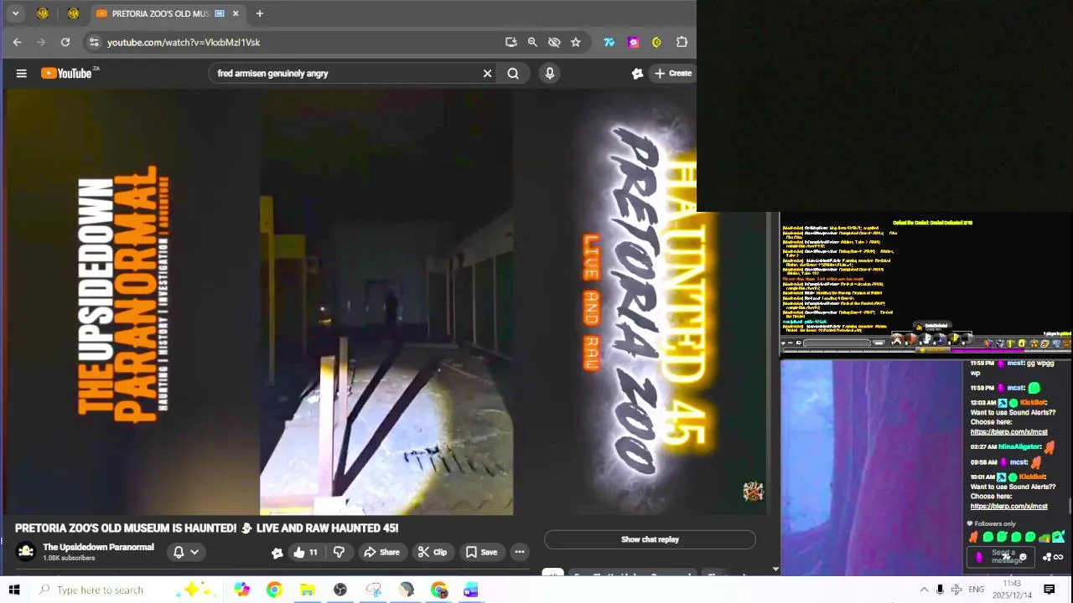Open a new browser tab
1073x603 pixels.
[260, 13]
